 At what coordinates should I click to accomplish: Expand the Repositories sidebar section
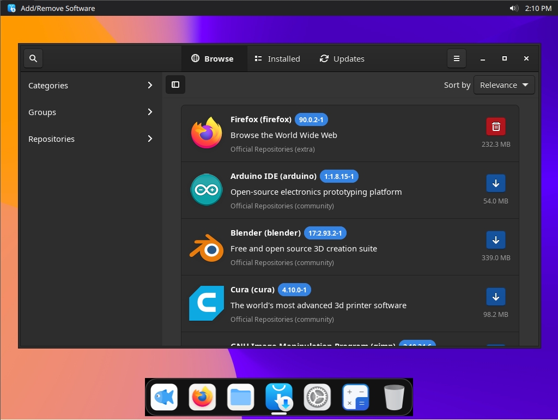(x=90, y=139)
